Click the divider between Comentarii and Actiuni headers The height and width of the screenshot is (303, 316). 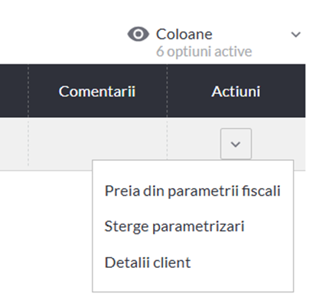pos(167,91)
